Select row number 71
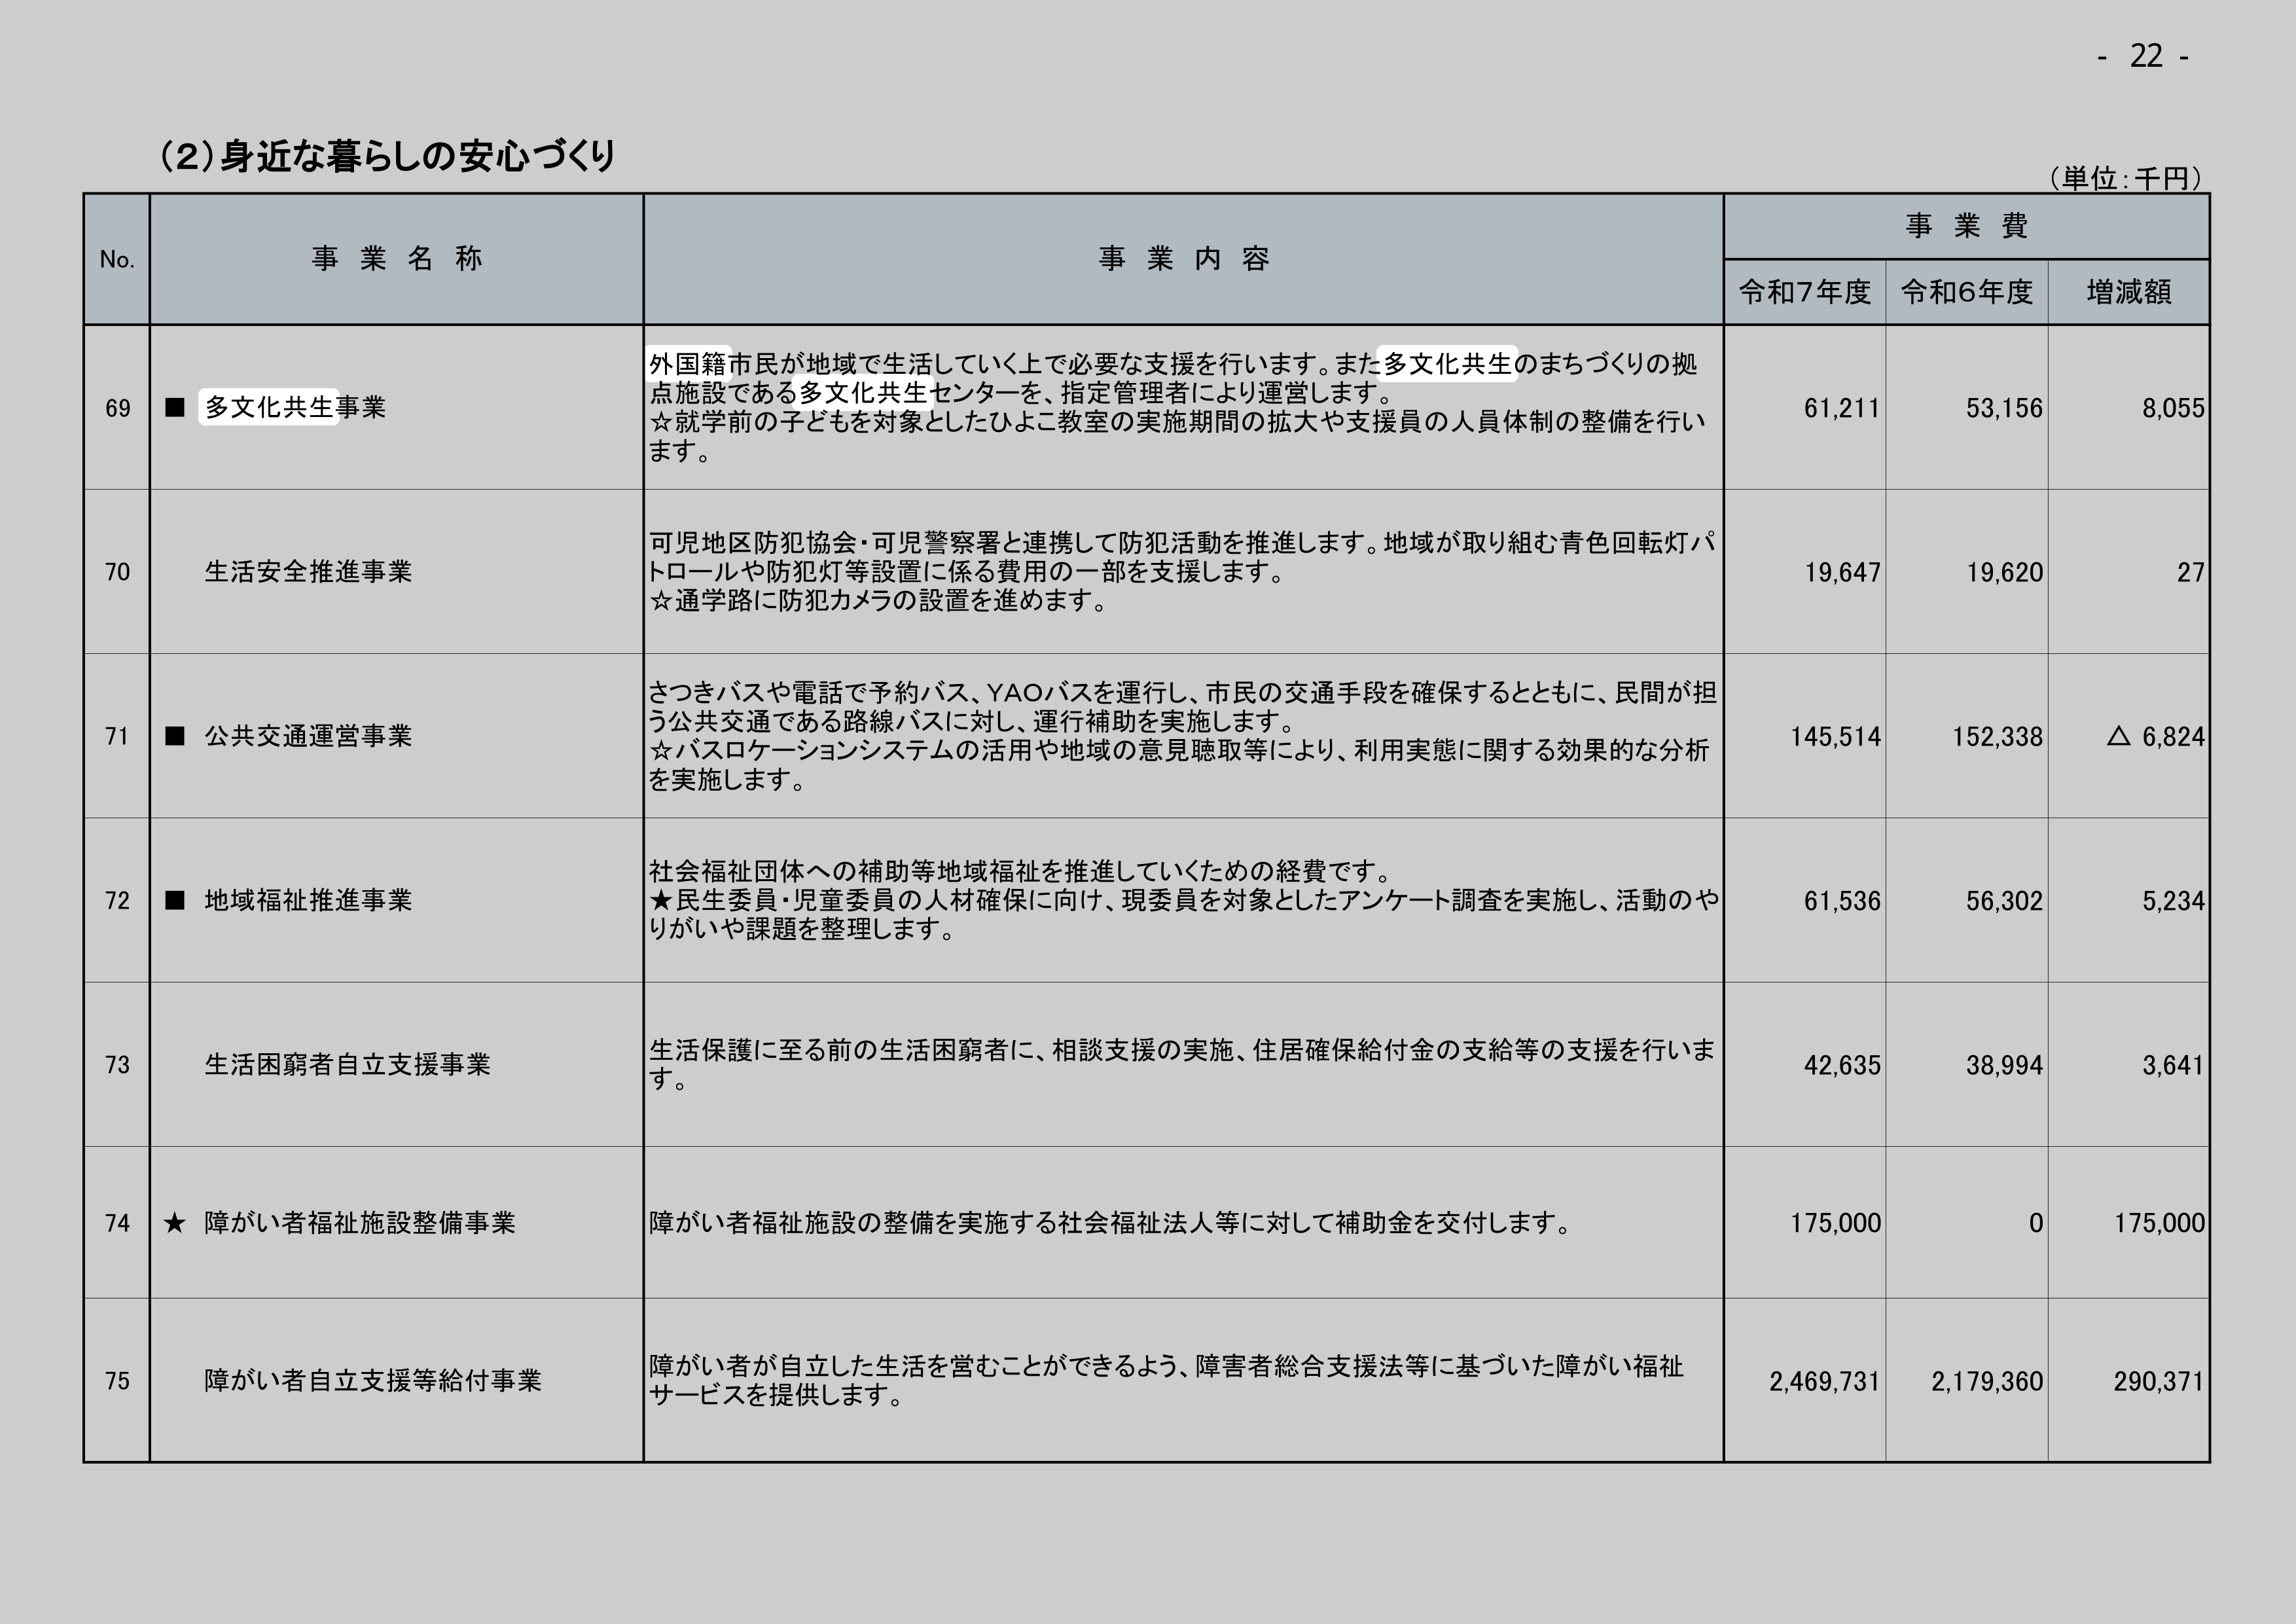The height and width of the screenshot is (1624, 2296). (x=118, y=737)
